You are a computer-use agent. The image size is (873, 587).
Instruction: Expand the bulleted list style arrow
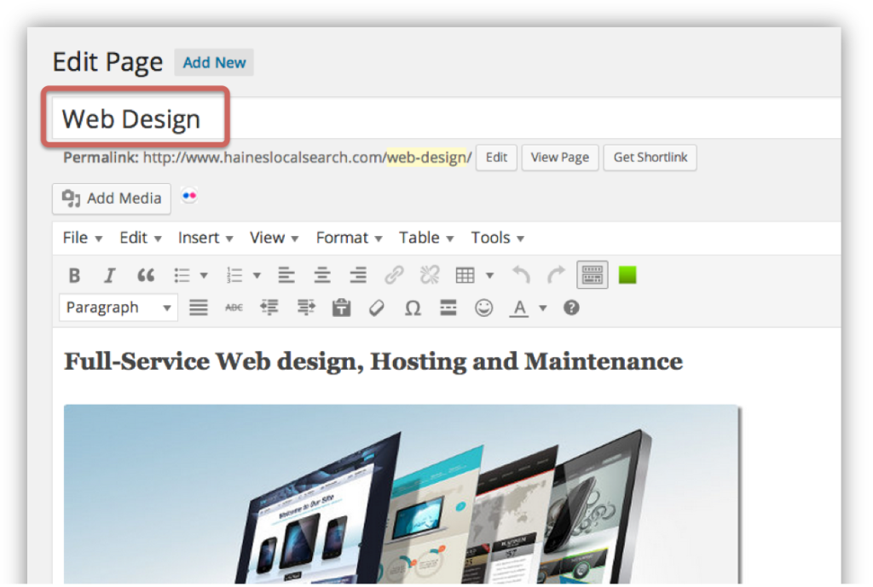click(204, 275)
